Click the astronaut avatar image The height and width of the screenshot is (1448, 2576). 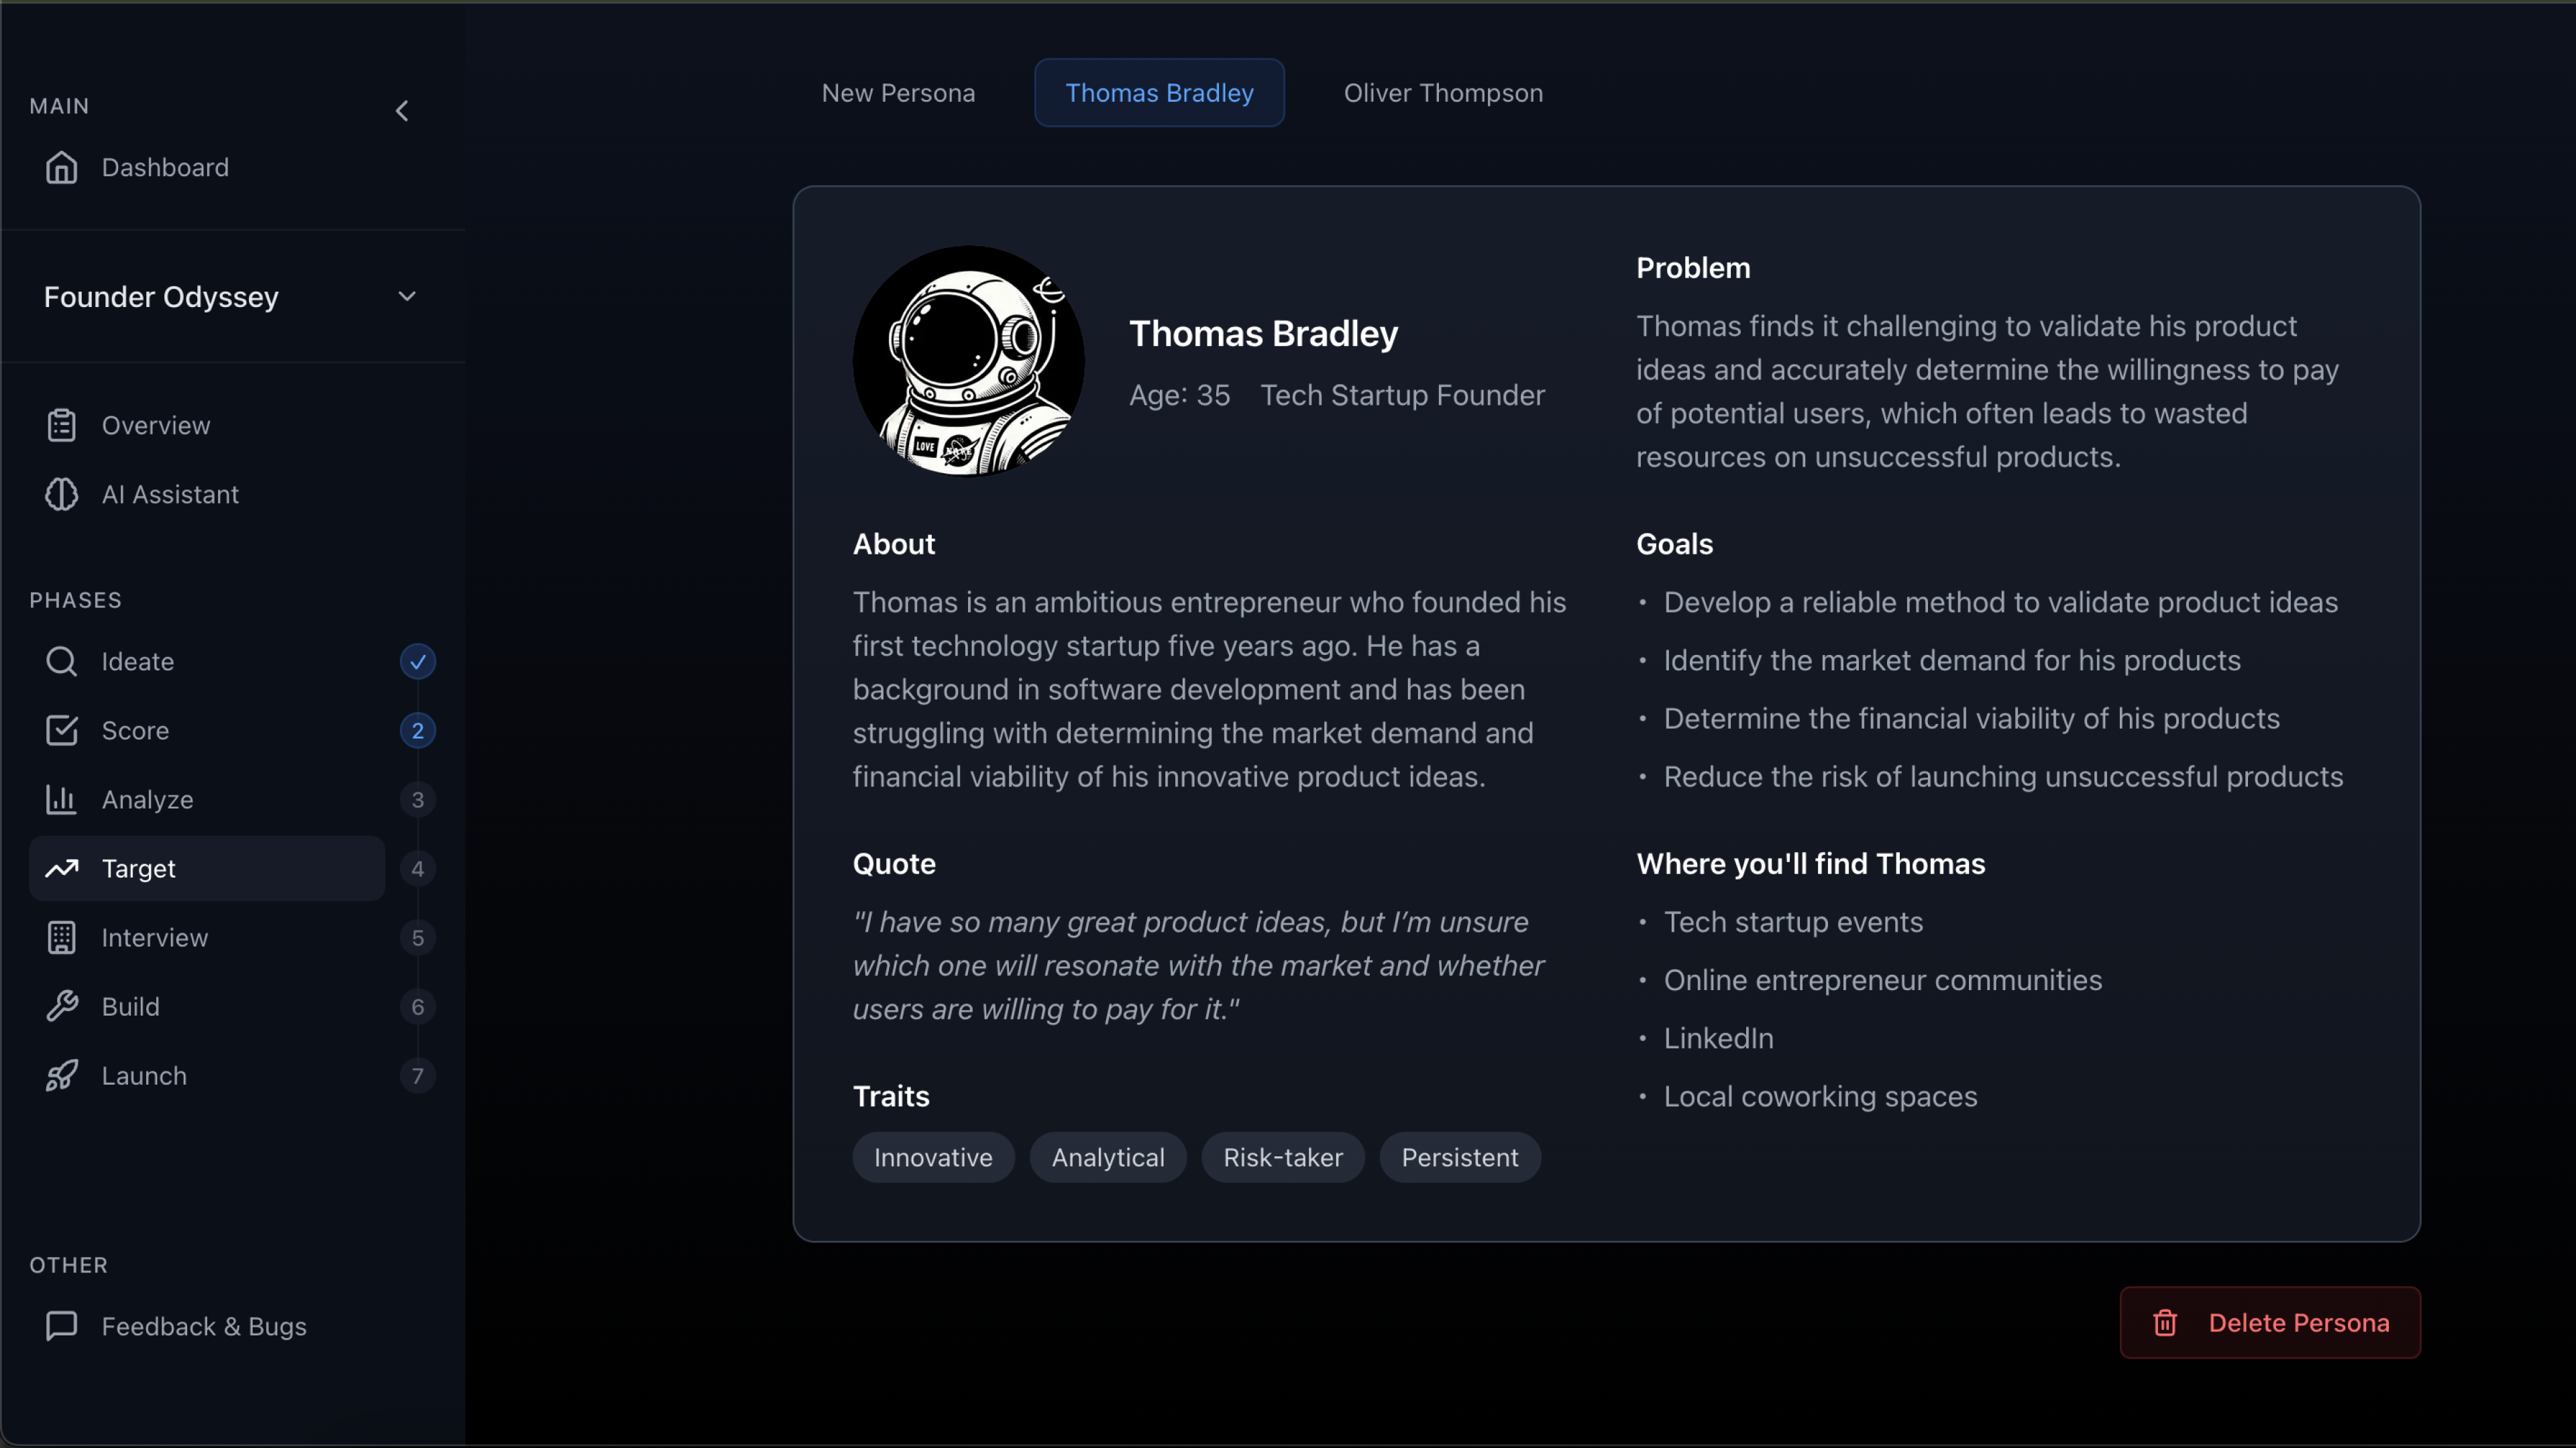click(x=967, y=362)
